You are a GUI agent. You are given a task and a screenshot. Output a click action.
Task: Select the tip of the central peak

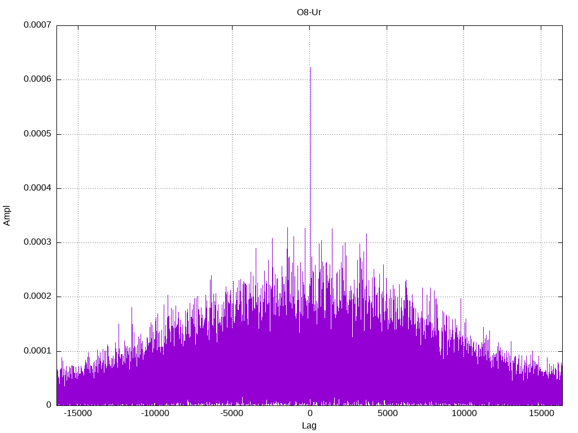[x=310, y=68]
